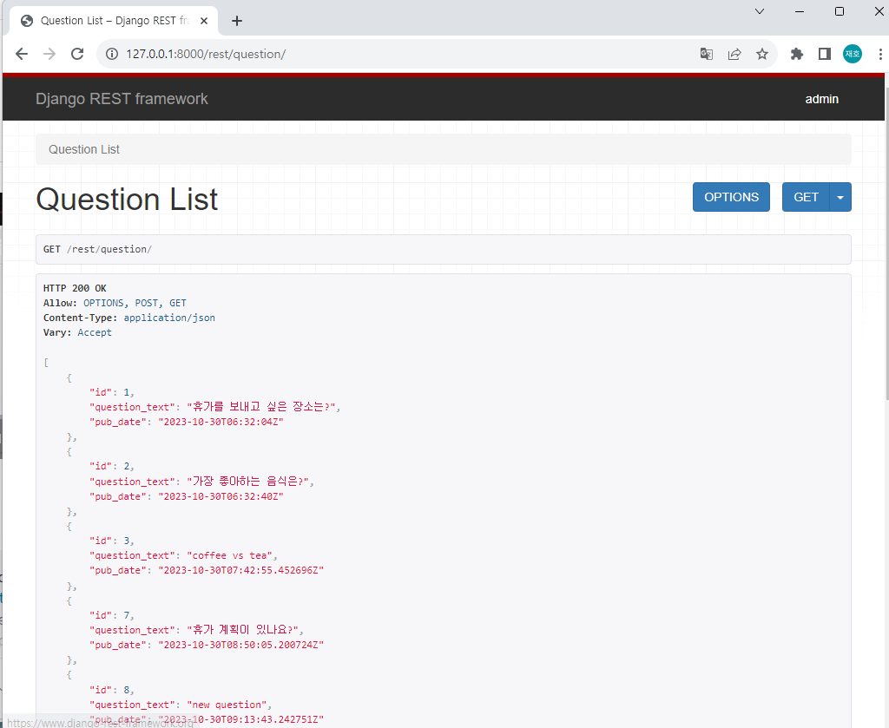Click the Vary: Accept header text
Screen dimensions: 889x728
click(x=77, y=332)
